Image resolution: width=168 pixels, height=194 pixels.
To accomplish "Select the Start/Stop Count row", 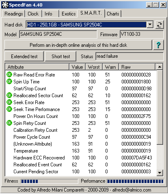I will click(81, 89).
